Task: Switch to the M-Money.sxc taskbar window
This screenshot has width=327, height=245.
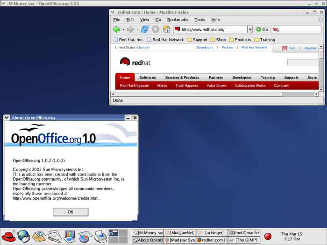Action: pyautogui.click(x=148, y=233)
